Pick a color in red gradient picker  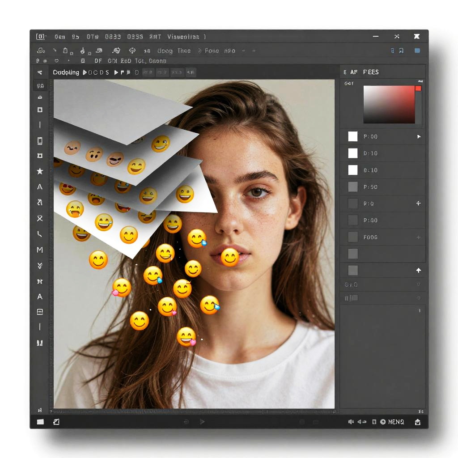tap(389, 104)
